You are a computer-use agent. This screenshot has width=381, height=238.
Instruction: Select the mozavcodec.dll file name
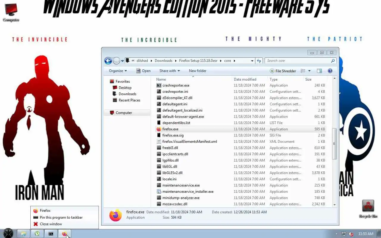(x=175, y=204)
